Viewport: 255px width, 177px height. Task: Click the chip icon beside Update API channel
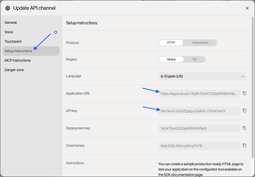(8, 8)
